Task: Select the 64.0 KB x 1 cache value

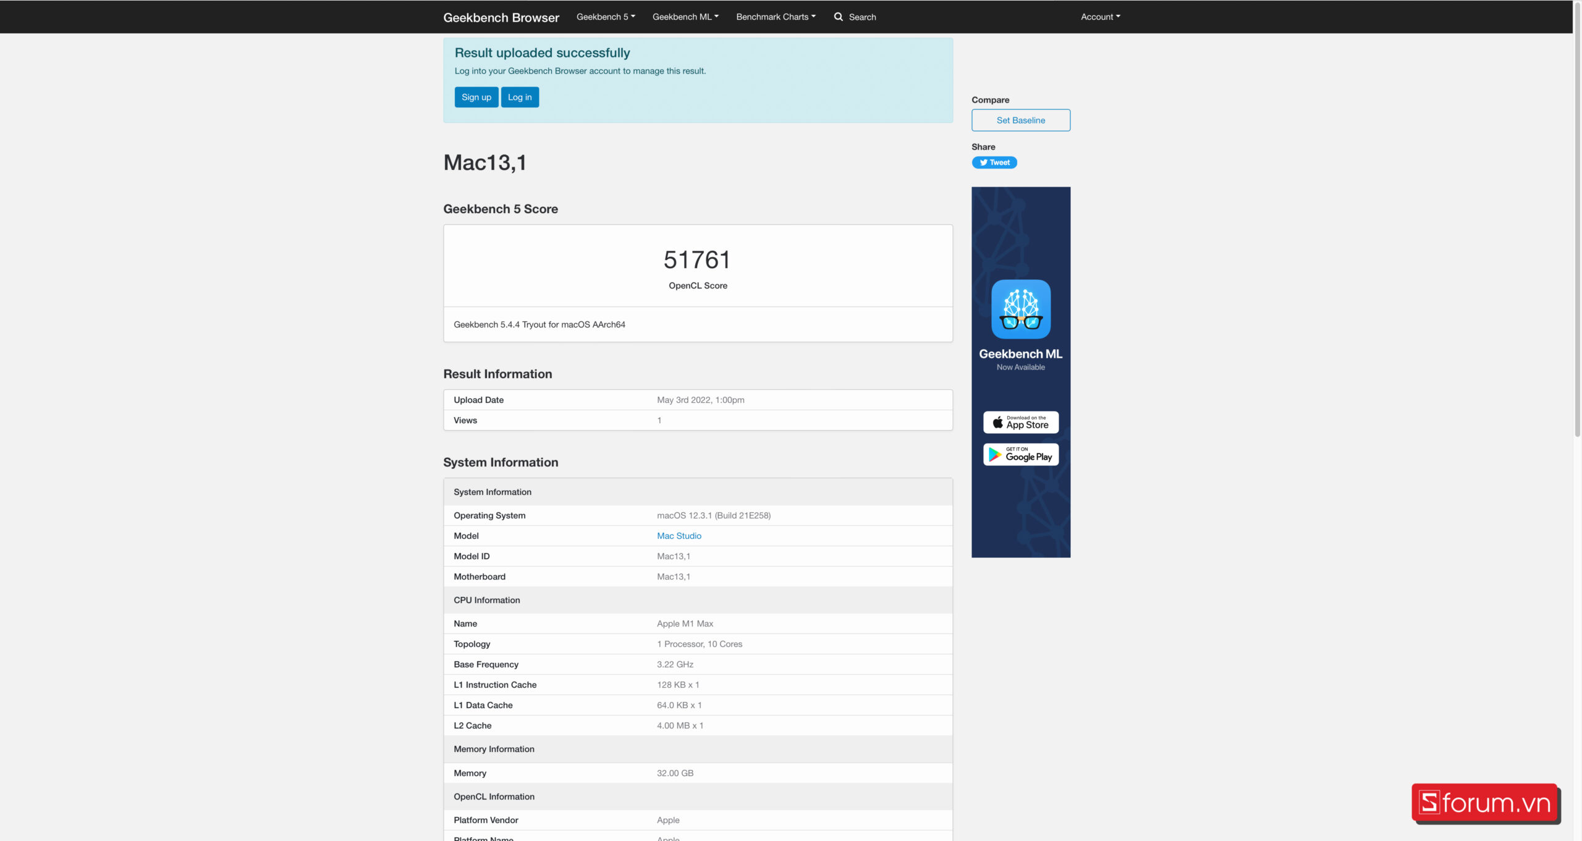Action: (679, 705)
